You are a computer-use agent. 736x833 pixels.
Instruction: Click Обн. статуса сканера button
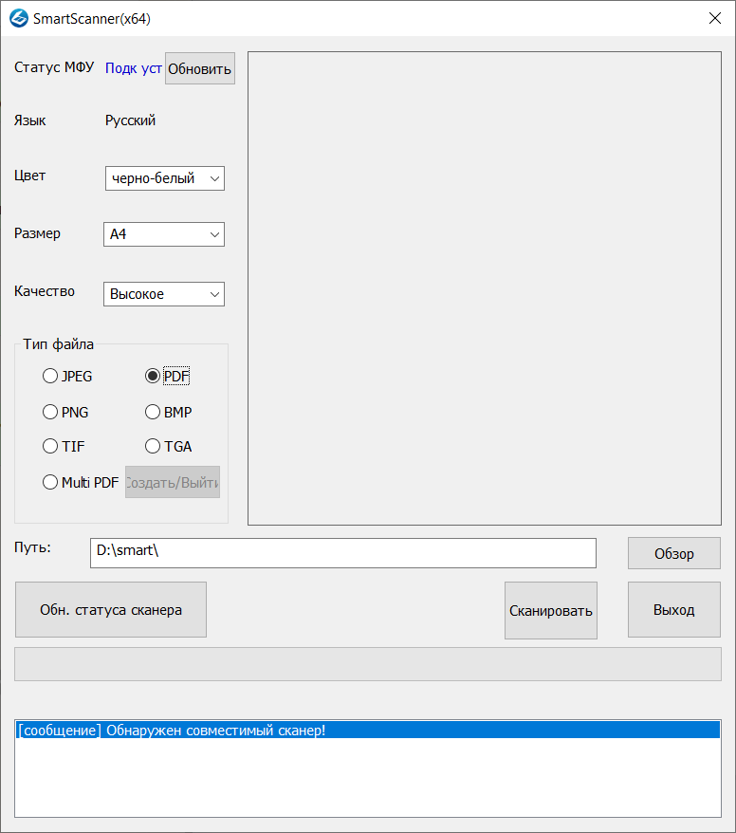pos(111,610)
